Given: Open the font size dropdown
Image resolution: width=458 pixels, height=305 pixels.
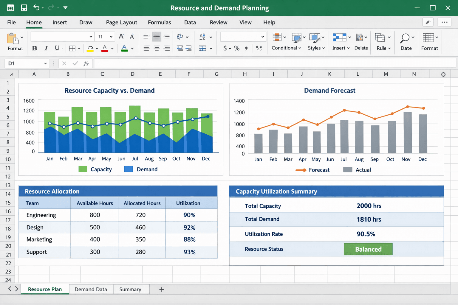Looking at the screenshot, I should pyautogui.click(x=111, y=37).
